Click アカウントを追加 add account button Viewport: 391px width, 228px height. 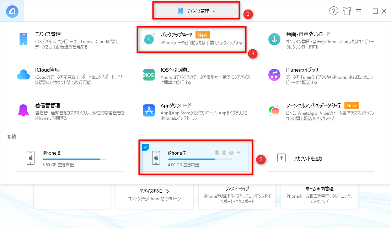(x=321, y=158)
